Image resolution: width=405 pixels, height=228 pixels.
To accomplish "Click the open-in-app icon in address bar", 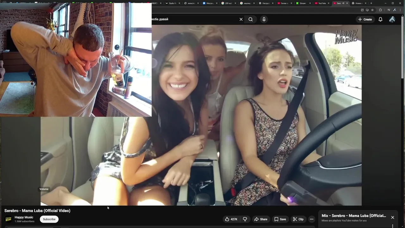I will tap(362, 10).
